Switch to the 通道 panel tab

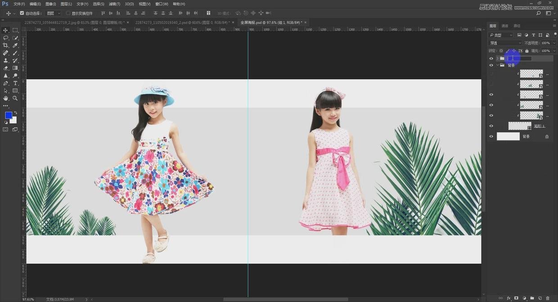(505, 26)
